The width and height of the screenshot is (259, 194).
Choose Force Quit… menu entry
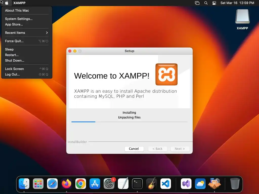coord(27,41)
